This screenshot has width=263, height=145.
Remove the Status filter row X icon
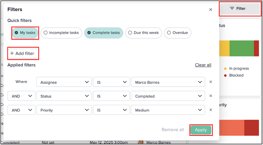click(211, 96)
